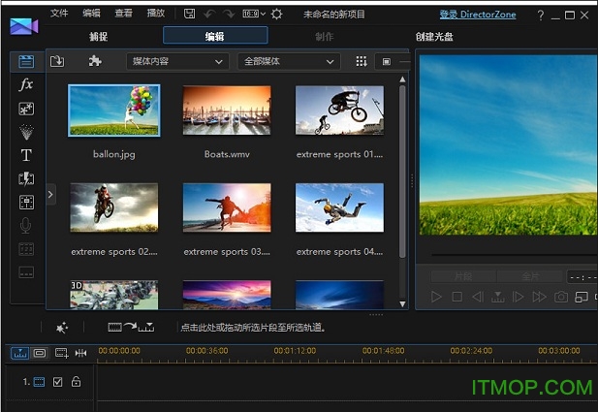Switch to the 捕捉 tab
The height and width of the screenshot is (412, 598).
[x=99, y=36]
